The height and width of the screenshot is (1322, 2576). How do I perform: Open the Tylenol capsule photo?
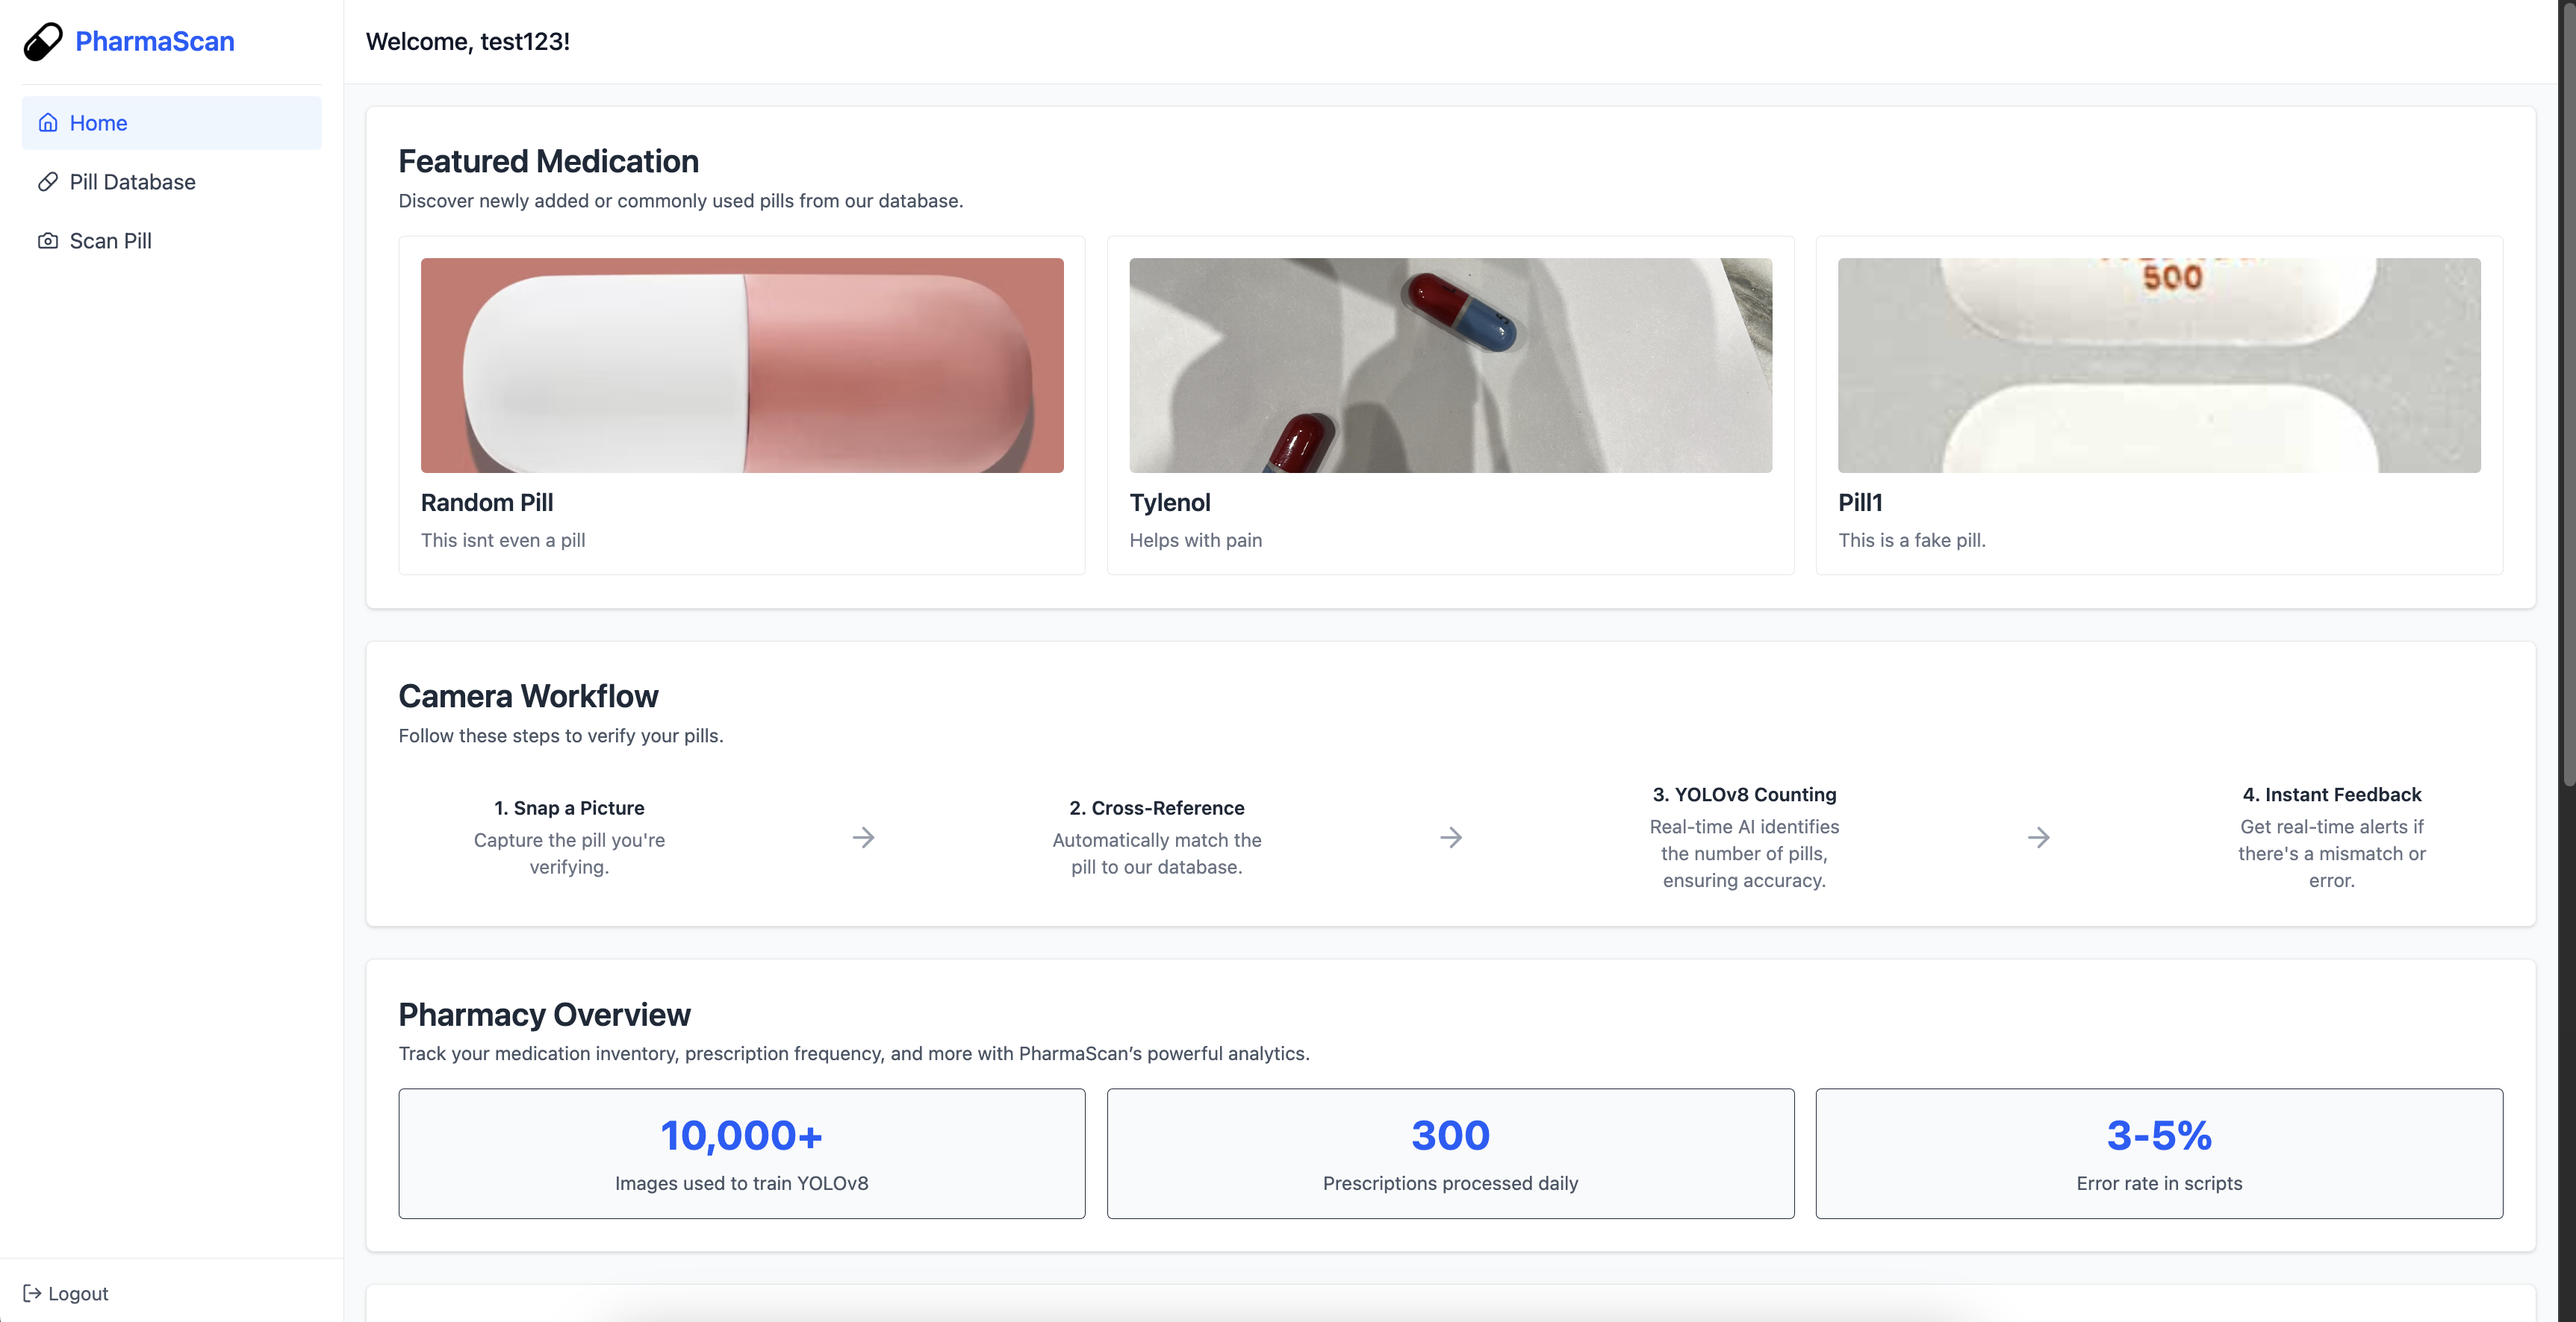1450,366
